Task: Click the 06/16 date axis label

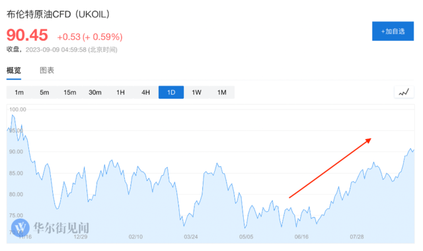Action: point(301,237)
